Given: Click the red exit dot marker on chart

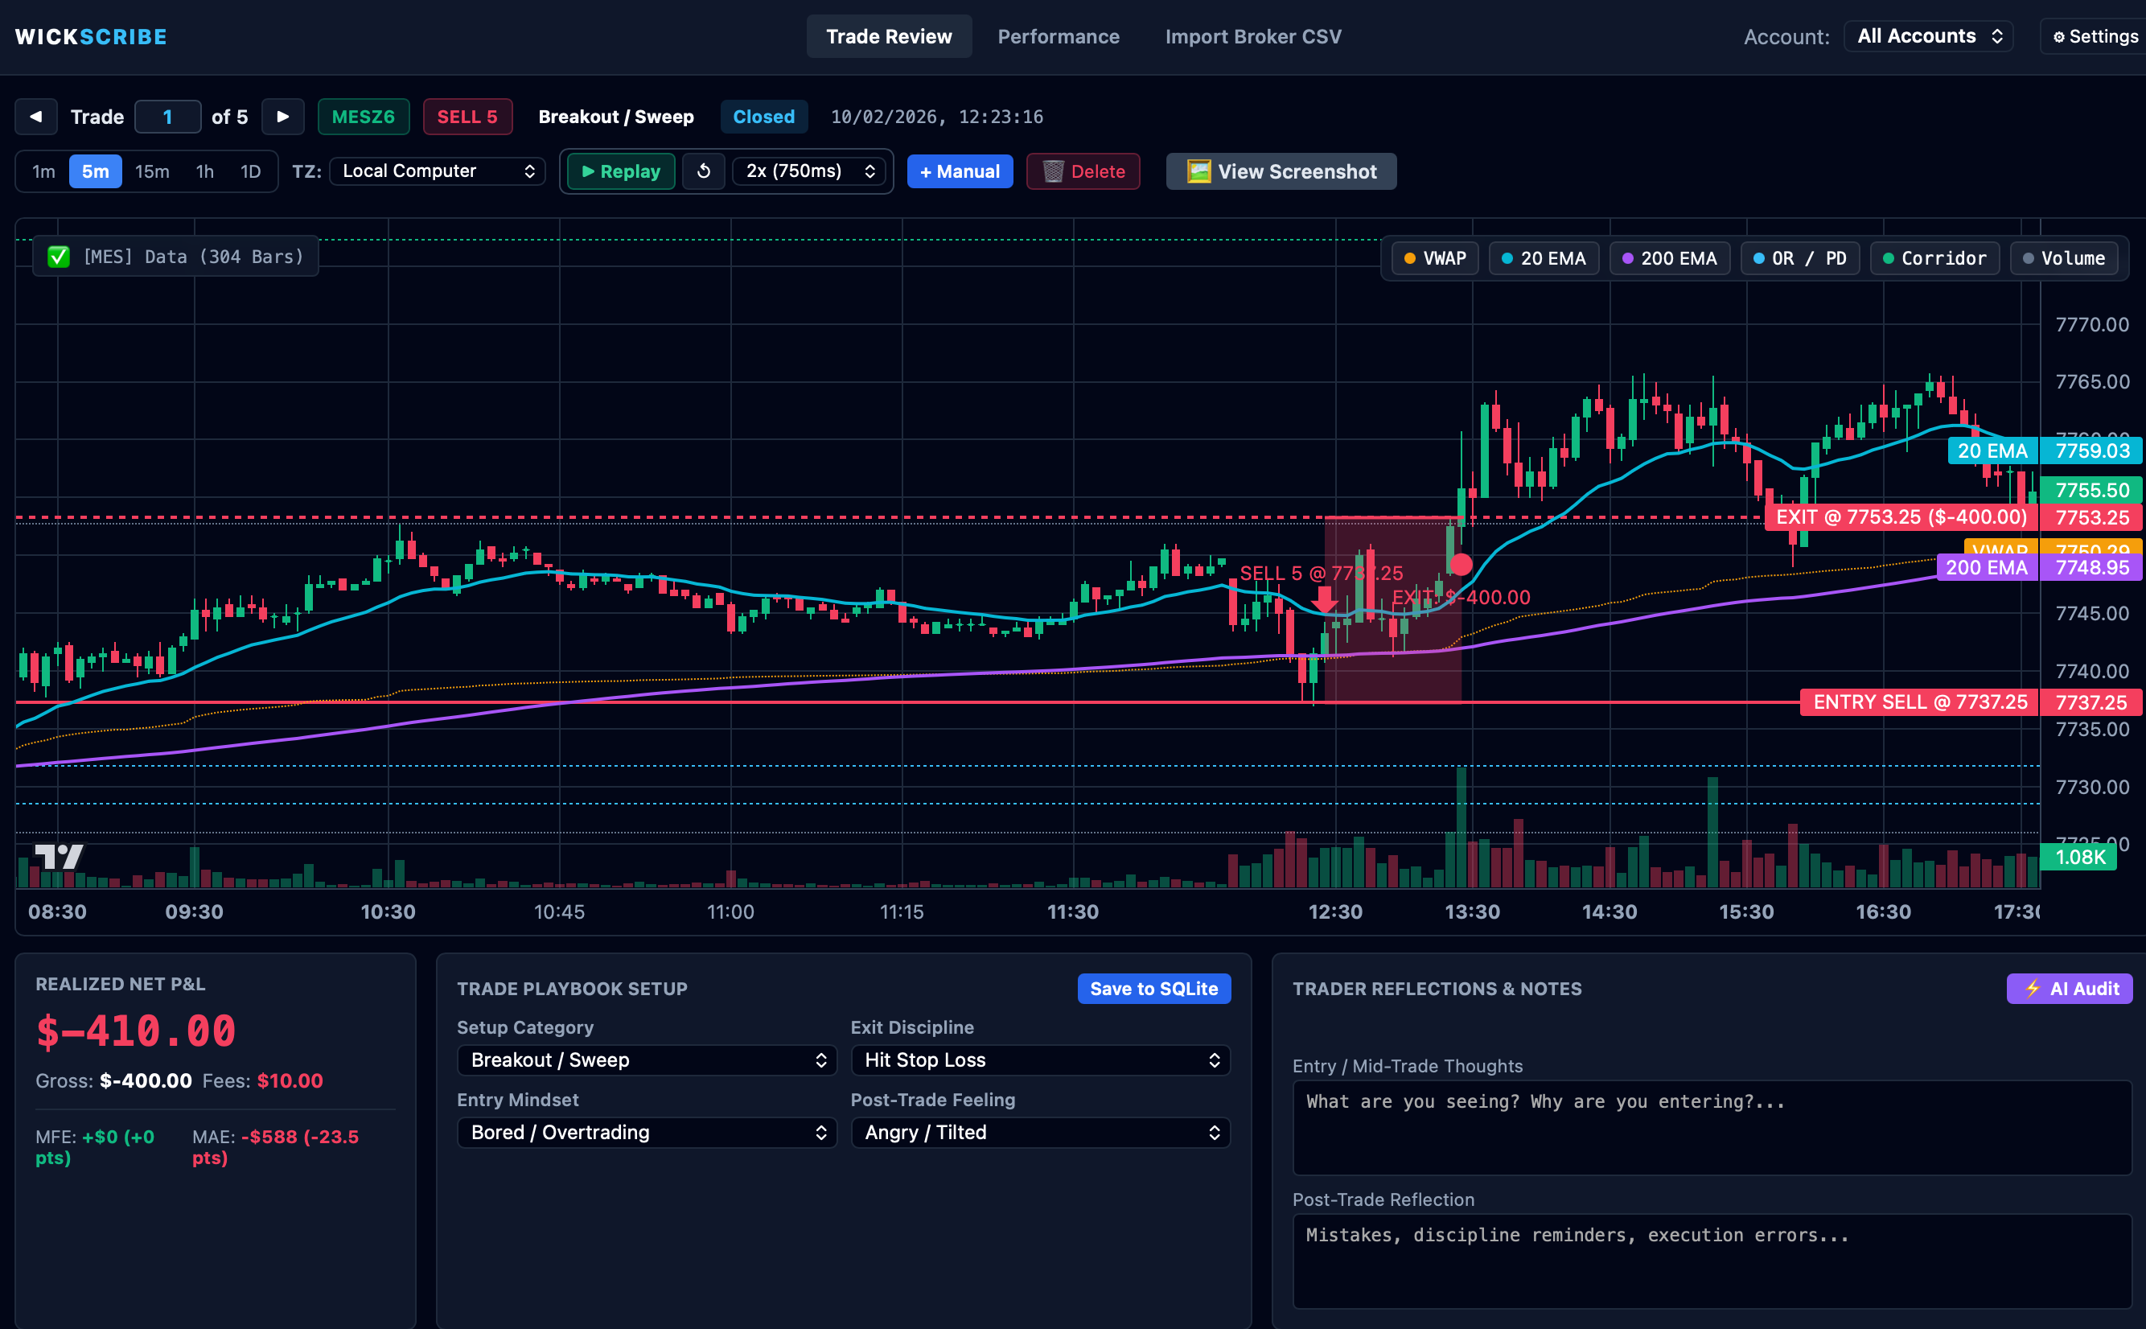Looking at the screenshot, I should tap(1461, 564).
